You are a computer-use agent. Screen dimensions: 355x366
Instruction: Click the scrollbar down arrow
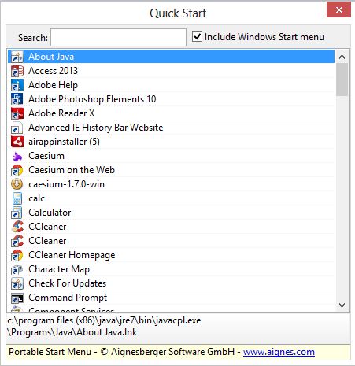[342, 305]
